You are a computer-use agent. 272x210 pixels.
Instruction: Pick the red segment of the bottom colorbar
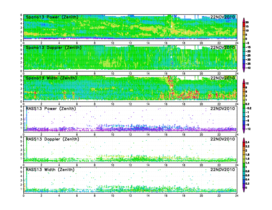(x=244, y=144)
